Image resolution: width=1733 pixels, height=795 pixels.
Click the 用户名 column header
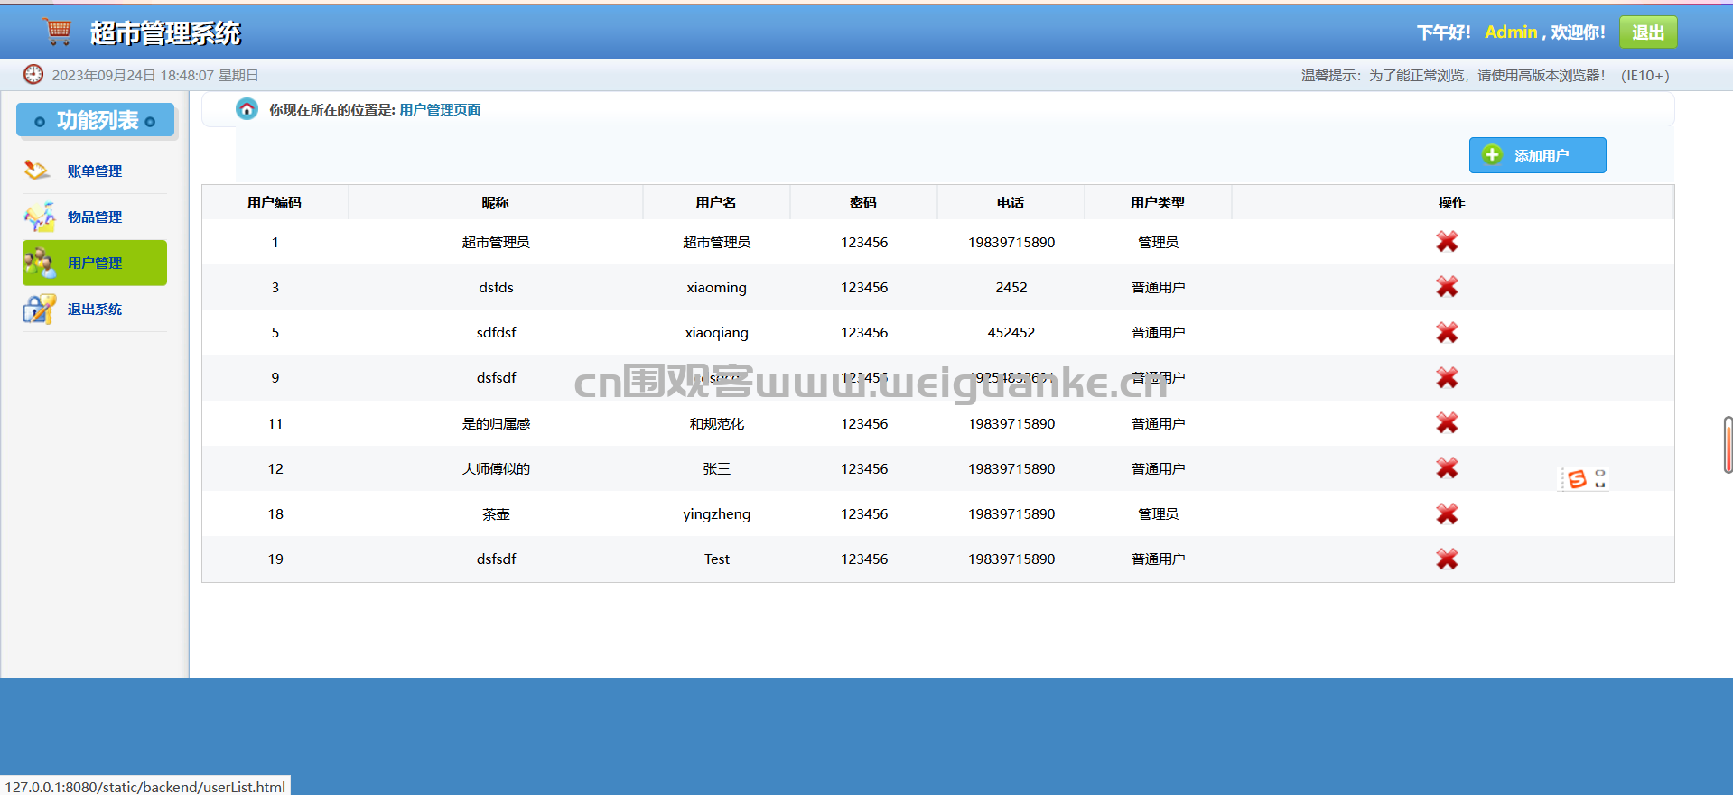[x=716, y=202]
